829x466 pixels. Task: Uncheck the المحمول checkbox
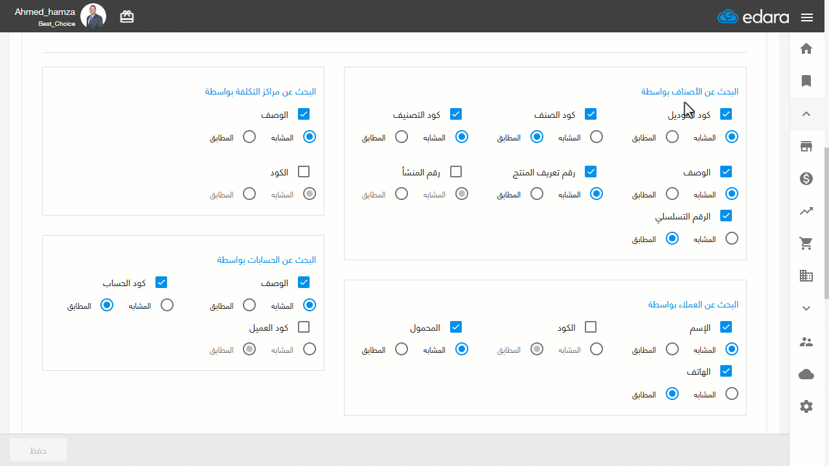pyautogui.click(x=456, y=327)
